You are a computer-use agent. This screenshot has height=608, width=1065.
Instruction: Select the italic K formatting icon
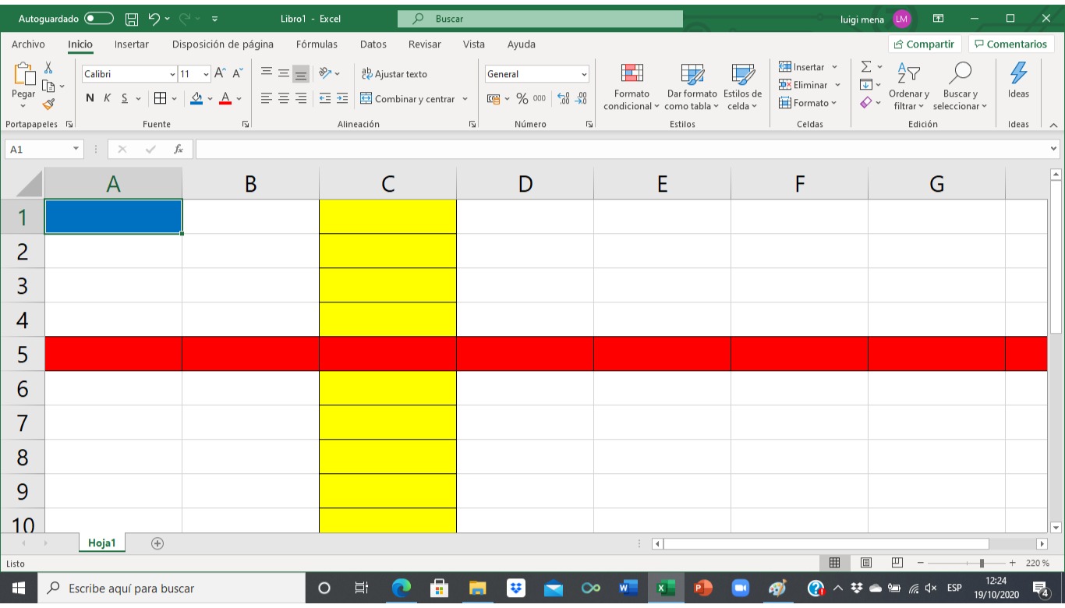click(x=107, y=98)
